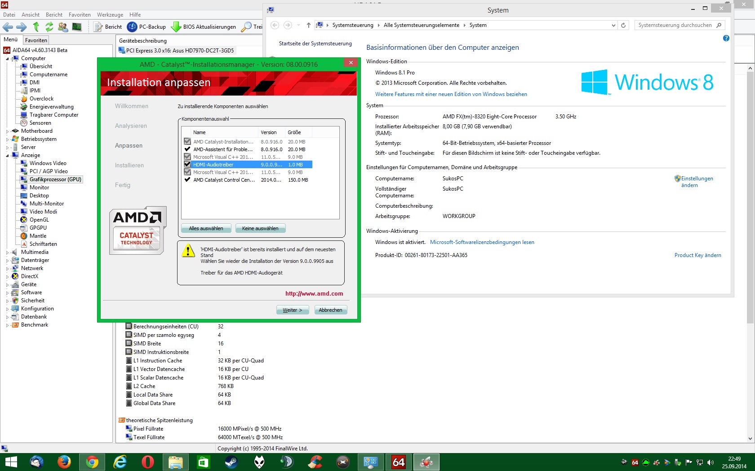Viewport: 755px width, 471px height.
Task: Click the magnifier Treiber toolbar icon
Action: click(246, 27)
